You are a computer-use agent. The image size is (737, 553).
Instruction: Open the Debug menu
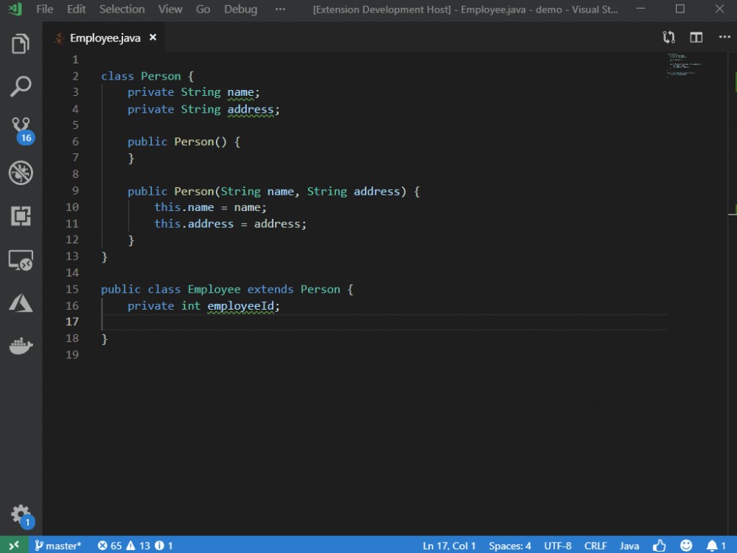[240, 10]
